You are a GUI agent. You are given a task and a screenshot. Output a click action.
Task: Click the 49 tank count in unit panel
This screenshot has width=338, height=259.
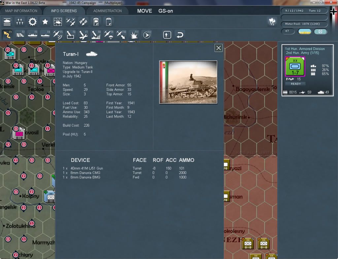pos(327,92)
